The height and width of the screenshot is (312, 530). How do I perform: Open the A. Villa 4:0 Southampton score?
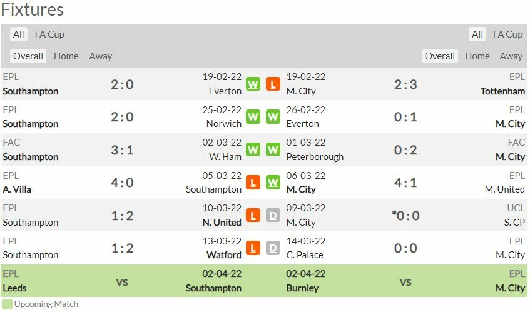pos(122,183)
